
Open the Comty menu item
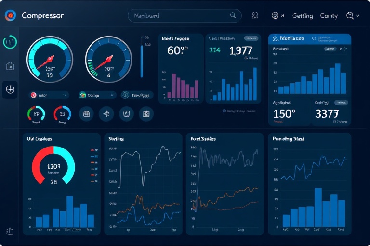click(x=329, y=16)
